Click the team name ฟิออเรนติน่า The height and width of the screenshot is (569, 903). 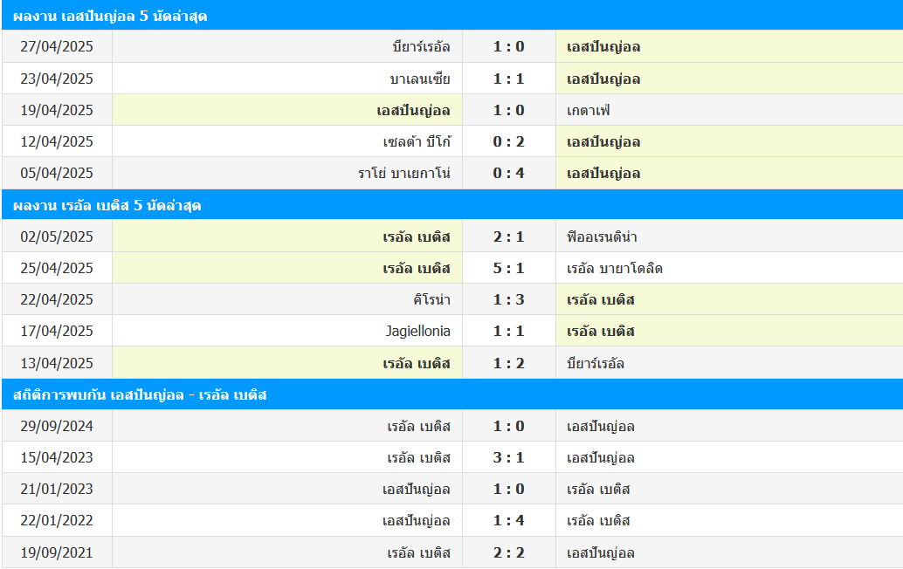coord(602,237)
